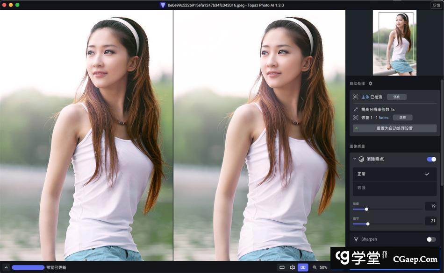The height and width of the screenshot is (273, 444).
Task: Click the face recovery icon
Action: pos(356,118)
